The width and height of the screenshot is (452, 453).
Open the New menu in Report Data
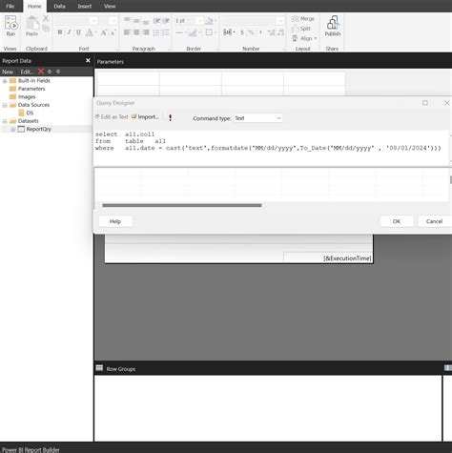click(8, 72)
